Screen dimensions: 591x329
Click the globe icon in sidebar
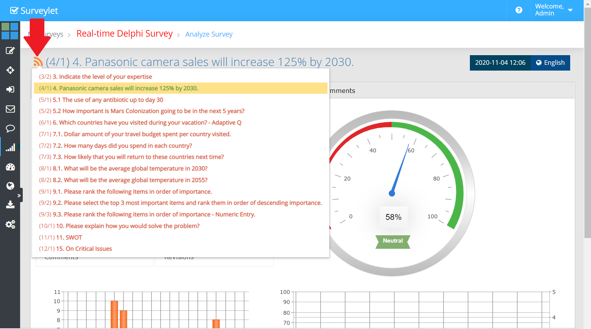coord(10,186)
